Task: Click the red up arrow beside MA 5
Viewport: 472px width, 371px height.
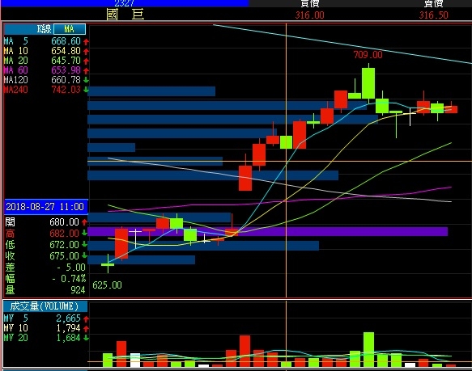Action: pyautogui.click(x=86, y=41)
